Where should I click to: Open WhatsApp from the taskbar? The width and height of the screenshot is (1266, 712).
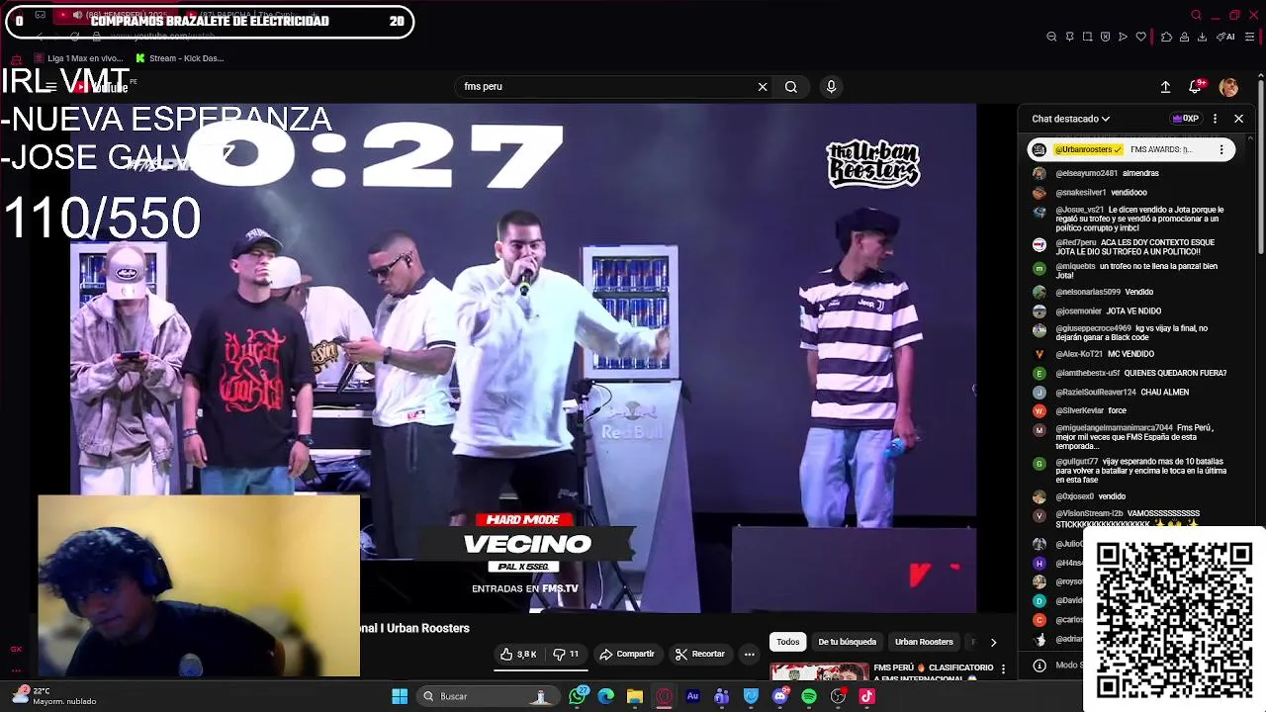(578, 696)
